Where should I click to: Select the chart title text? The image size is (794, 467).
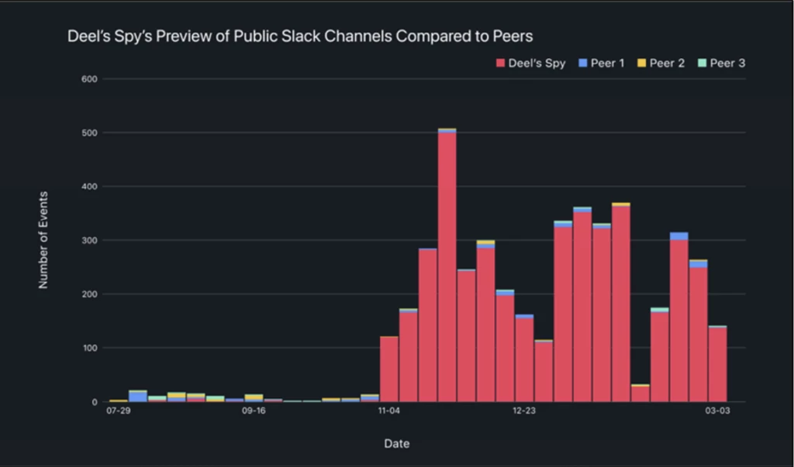tap(300, 36)
